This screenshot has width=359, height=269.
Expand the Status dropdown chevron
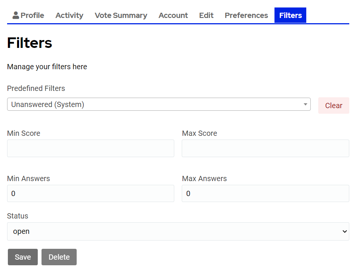click(344, 232)
